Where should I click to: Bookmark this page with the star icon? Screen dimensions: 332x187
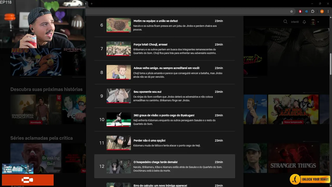[292, 11]
